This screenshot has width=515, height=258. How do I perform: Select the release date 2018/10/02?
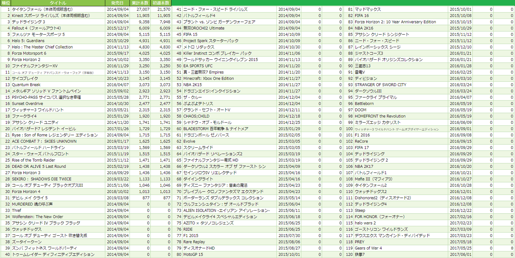point(117,192)
